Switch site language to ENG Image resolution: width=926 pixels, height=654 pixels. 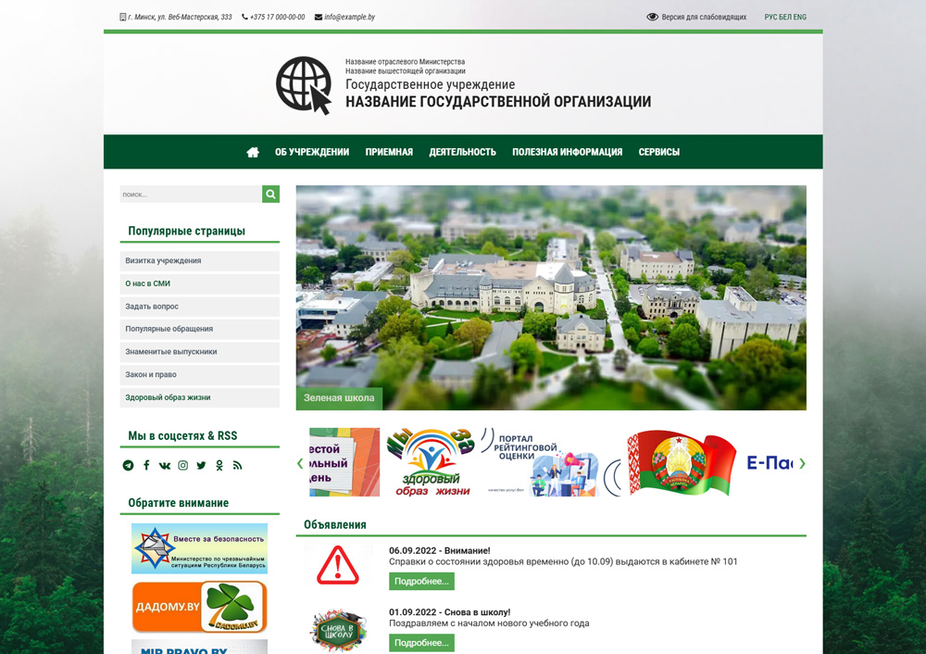tap(800, 17)
